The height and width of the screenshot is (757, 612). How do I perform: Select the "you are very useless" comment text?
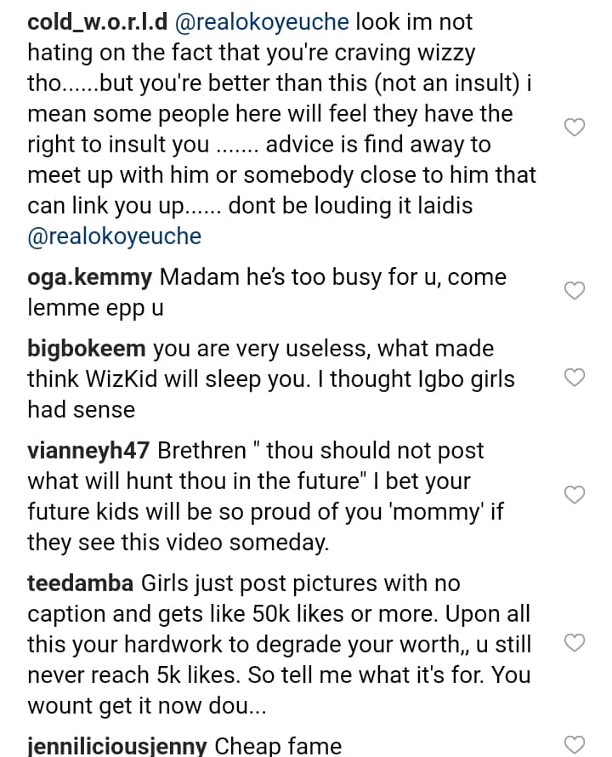point(331,349)
